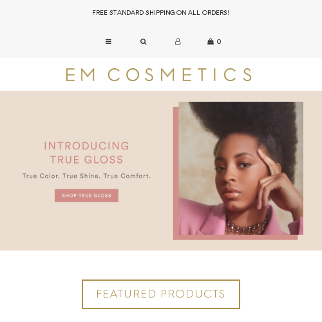The height and width of the screenshot is (322, 322).
Task: Open the hamburger navigation menu
Action: coord(108,41)
